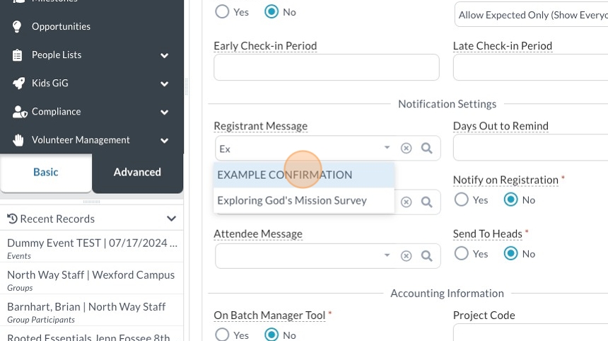The width and height of the screenshot is (608, 341).
Task: Select Yes for Notify on Registration
Action: pos(462,200)
